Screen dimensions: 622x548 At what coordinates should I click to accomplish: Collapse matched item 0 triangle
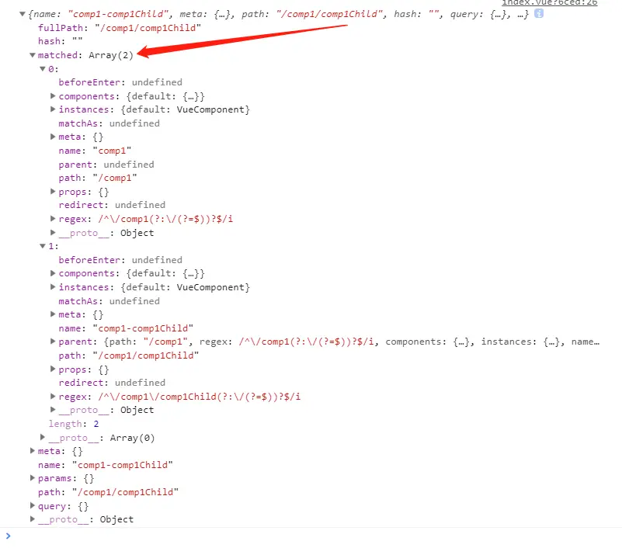tap(43, 69)
